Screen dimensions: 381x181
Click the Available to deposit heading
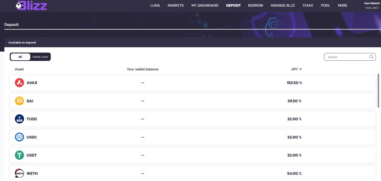22,42
